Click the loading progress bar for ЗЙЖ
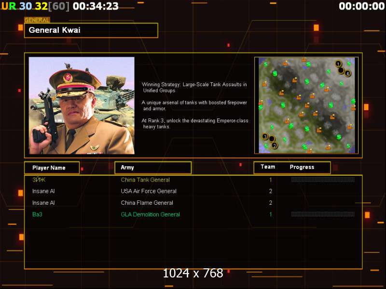The height and width of the screenshot is (289, 386). point(323,180)
